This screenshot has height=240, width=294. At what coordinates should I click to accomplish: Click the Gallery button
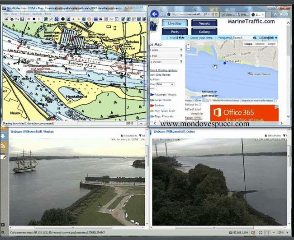click(204, 32)
